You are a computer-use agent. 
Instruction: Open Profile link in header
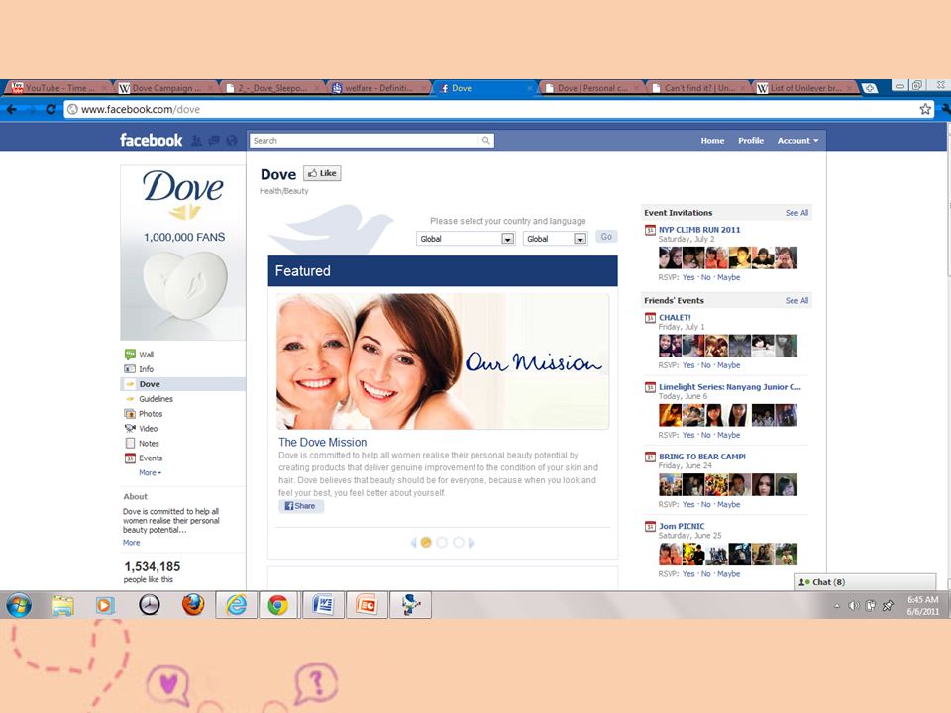[751, 140]
